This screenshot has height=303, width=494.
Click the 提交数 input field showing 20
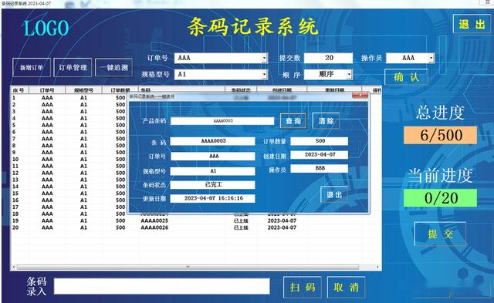(328, 58)
